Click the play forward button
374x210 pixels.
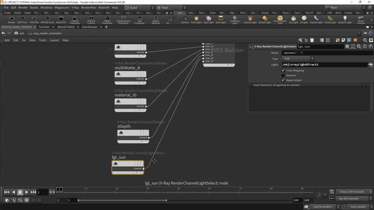coord(27,192)
